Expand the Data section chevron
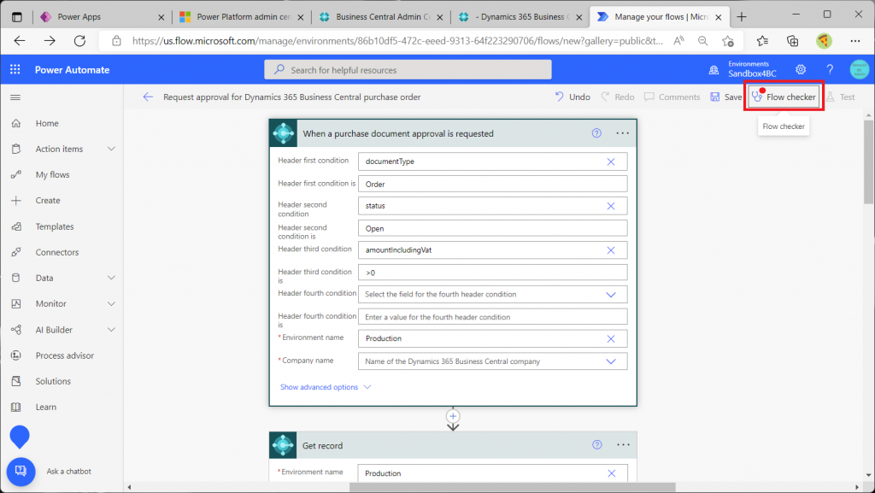Viewport: 875px width, 493px height. (x=111, y=278)
